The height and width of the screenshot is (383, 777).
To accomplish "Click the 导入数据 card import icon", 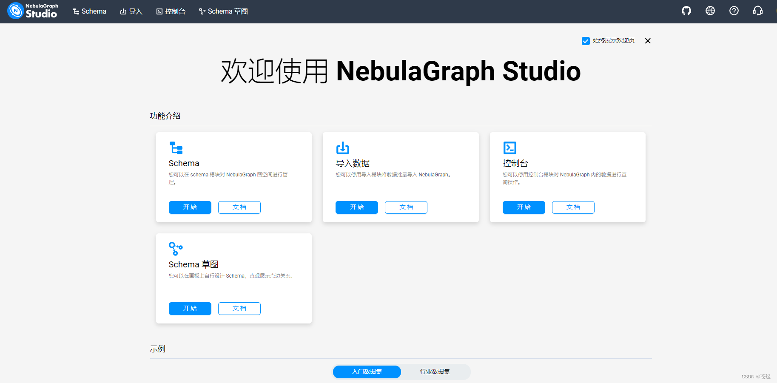I will coord(343,148).
